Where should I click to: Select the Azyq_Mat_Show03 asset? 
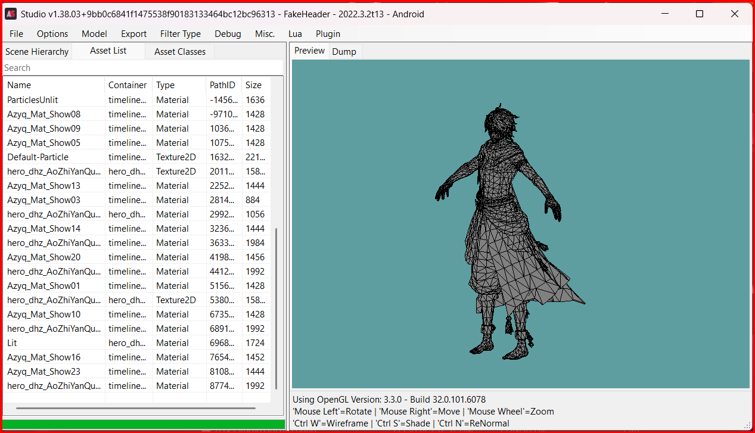click(x=136, y=200)
